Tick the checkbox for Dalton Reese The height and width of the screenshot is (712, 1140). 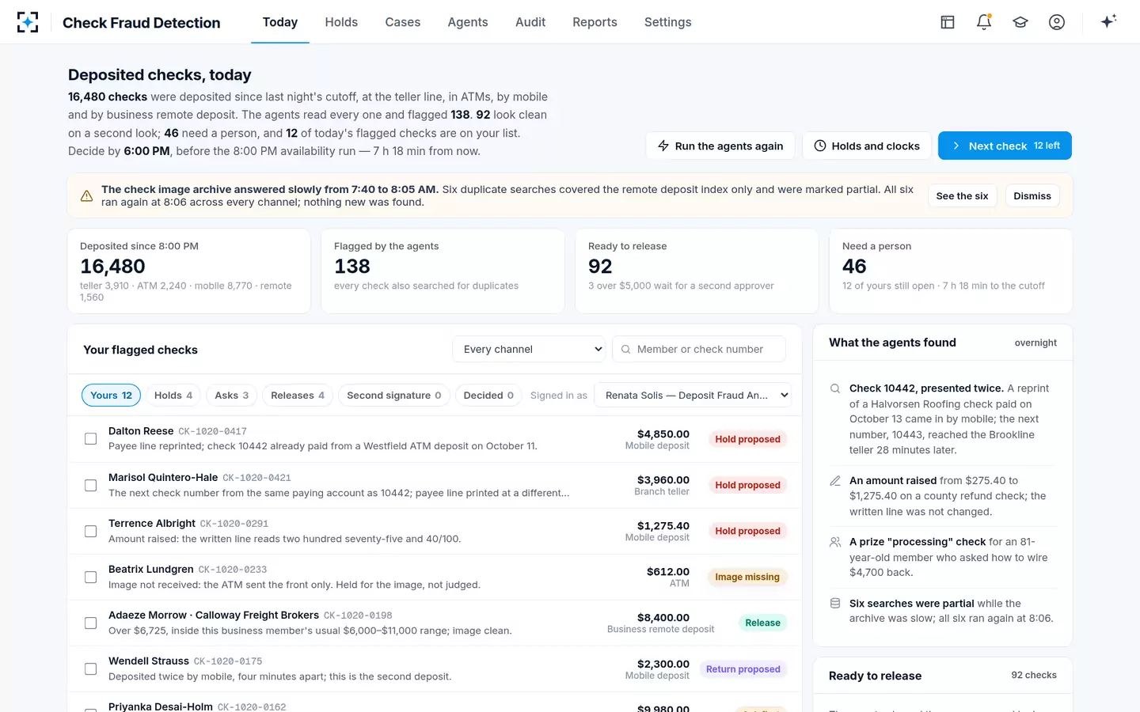click(91, 438)
